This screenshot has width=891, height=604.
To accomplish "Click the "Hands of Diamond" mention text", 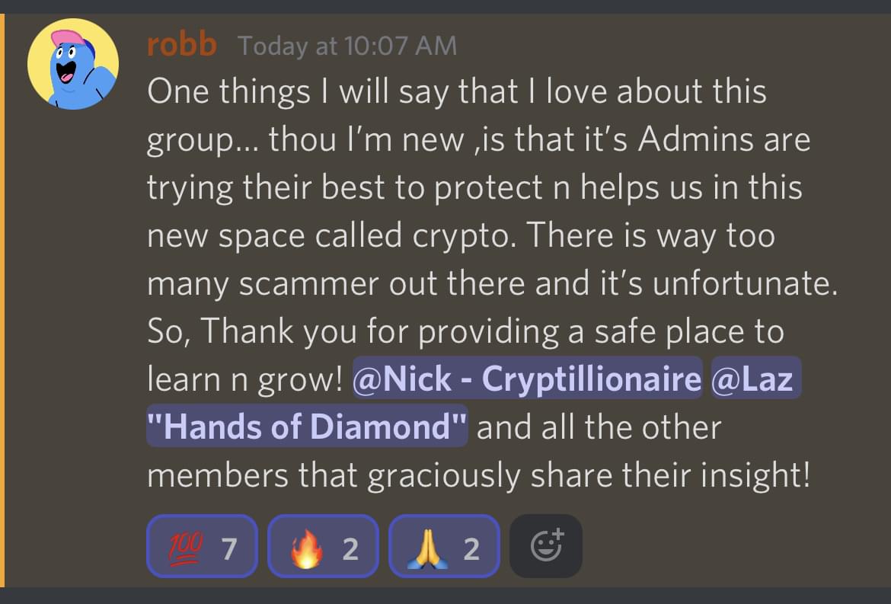I will point(307,426).
